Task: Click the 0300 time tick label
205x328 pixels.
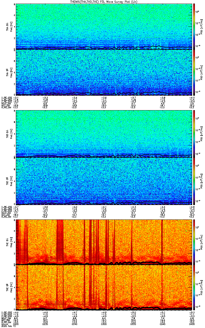Action: (103, 324)
